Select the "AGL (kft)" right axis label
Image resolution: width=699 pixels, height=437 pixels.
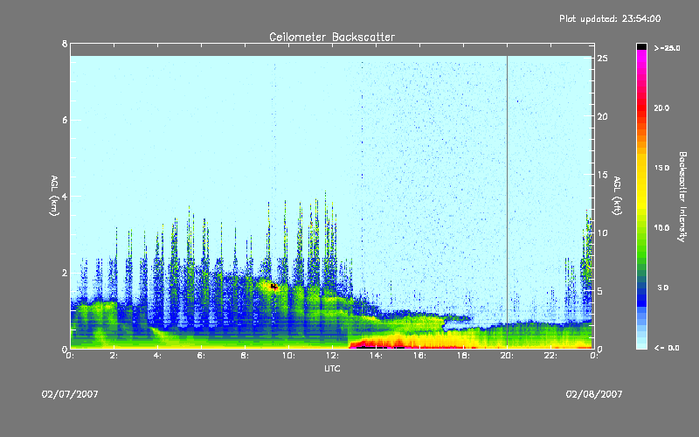(617, 196)
